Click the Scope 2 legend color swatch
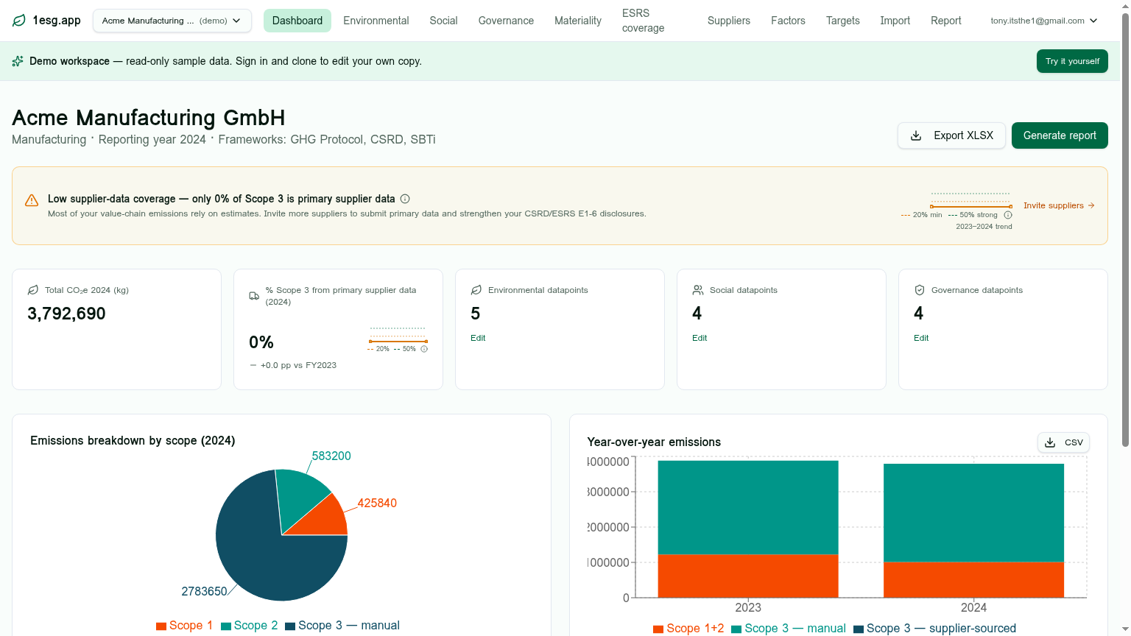This screenshot has width=1131, height=636. coord(226,626)
